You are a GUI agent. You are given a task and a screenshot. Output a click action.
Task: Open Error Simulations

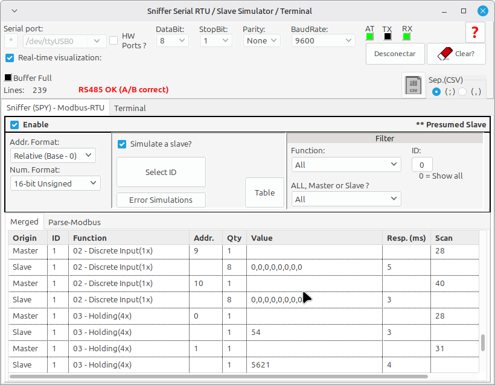[x=161, y=200]
